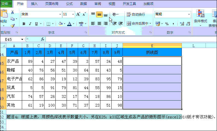Click accounting number format icon
Viewport: 217px width, 131px height.
[157, 24]
